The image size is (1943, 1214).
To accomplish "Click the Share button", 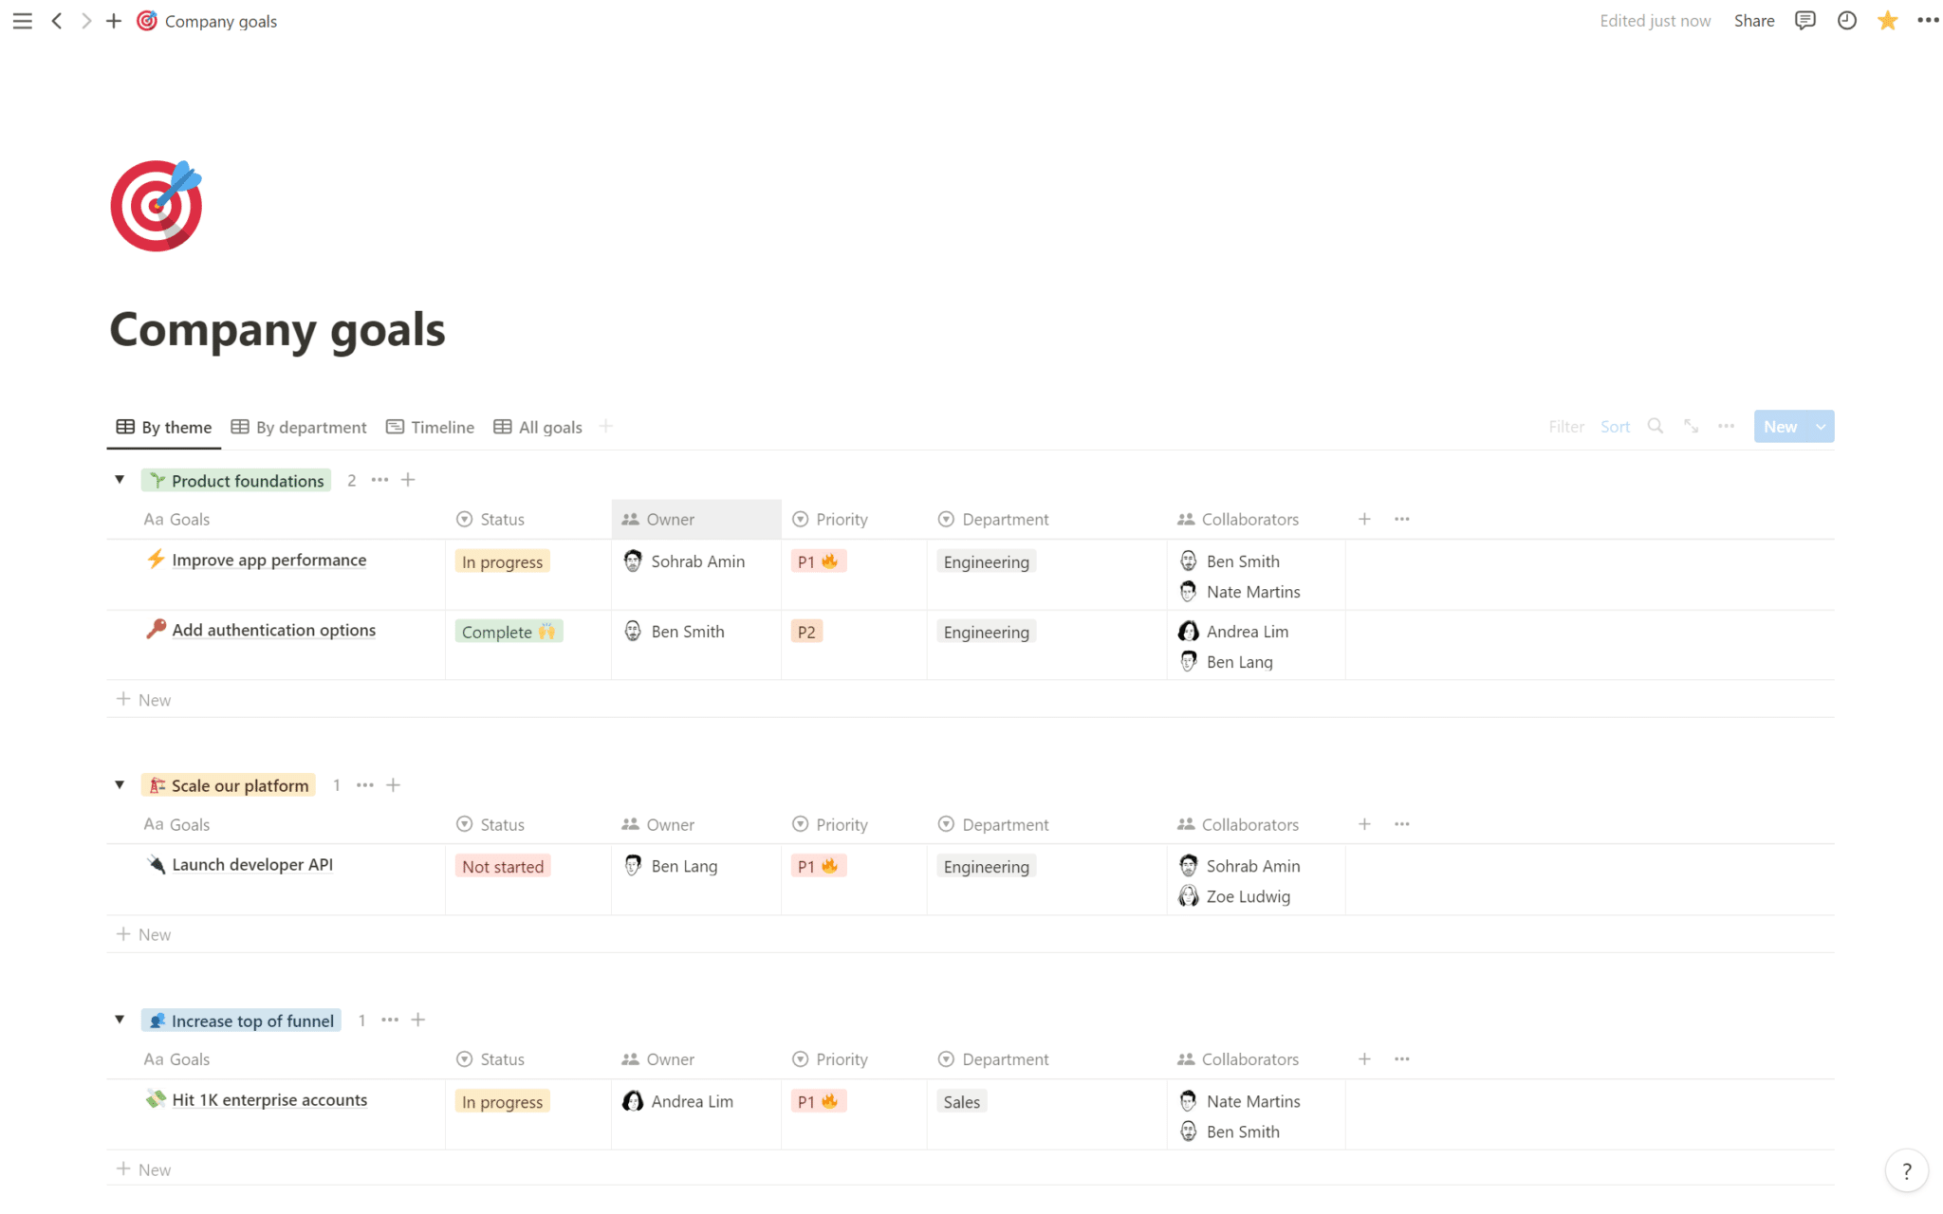I will point(1754,20).
